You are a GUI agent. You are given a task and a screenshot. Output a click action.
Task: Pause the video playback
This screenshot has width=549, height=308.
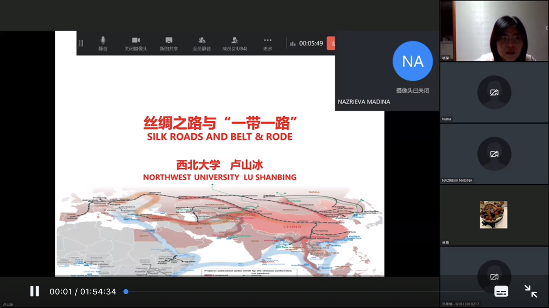[35, 292]
